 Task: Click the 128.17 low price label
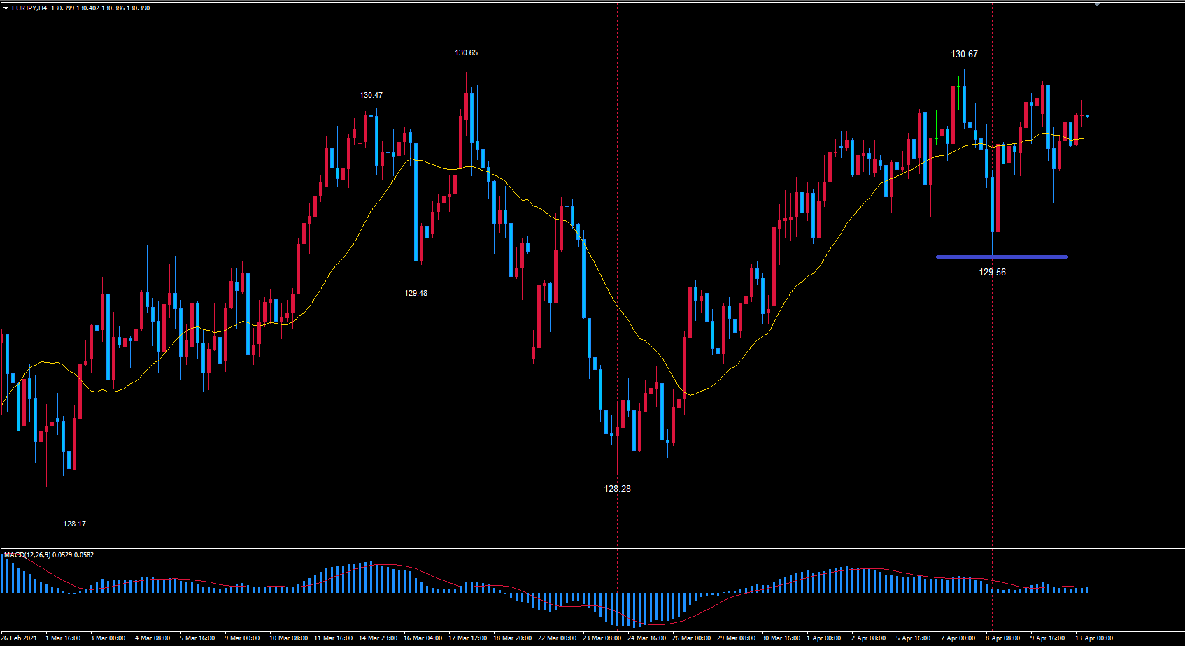(74, 524)
